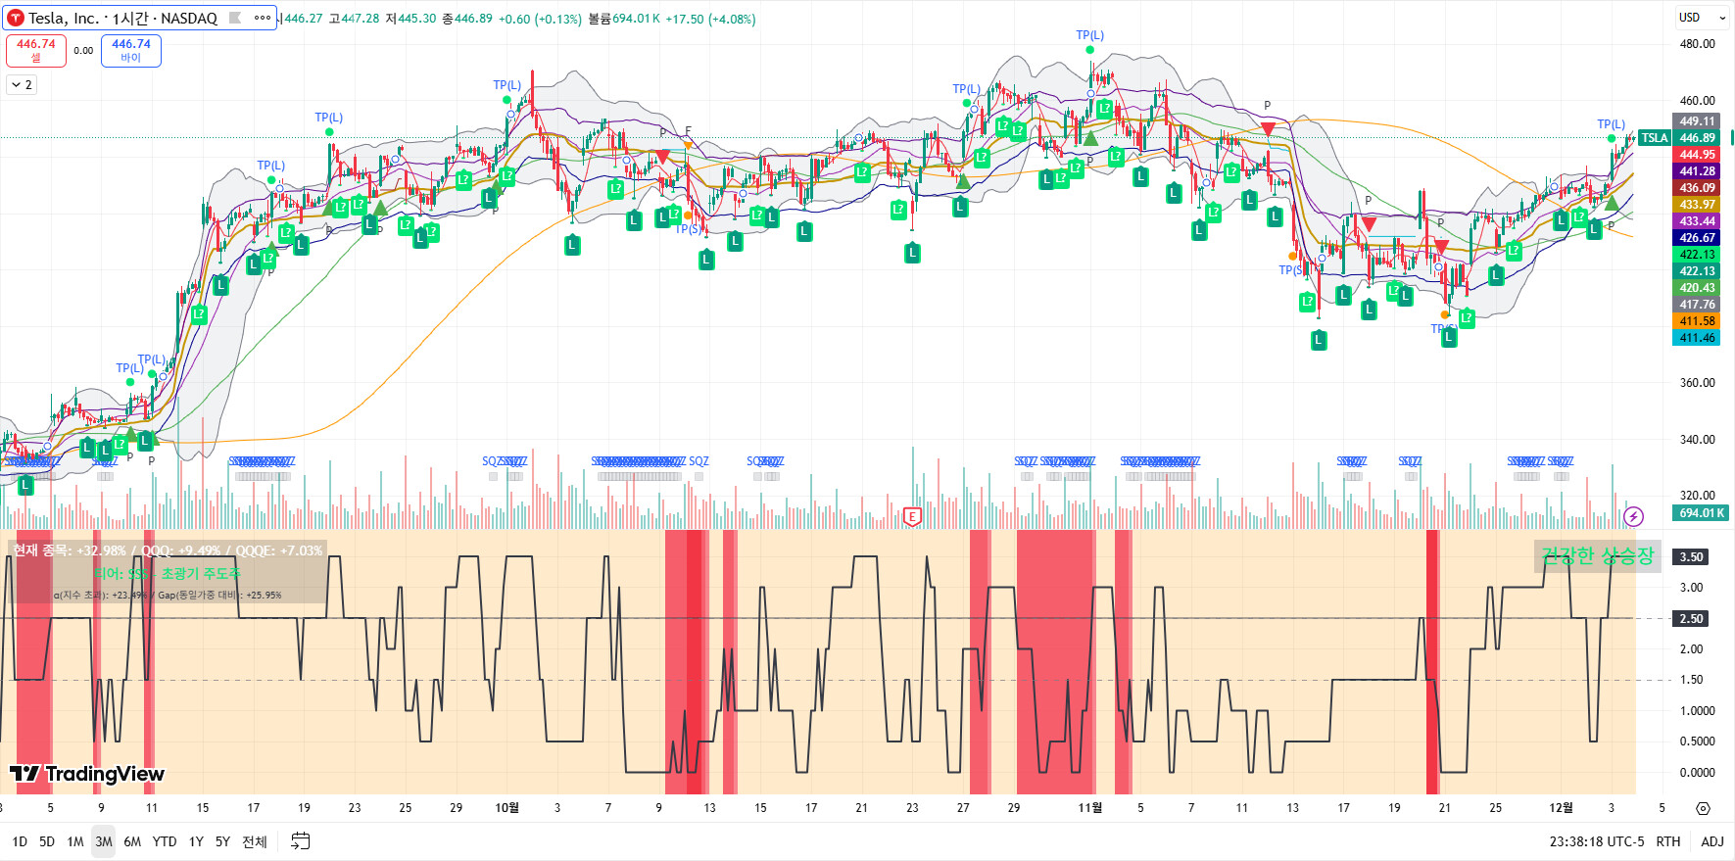Viewport: 1735px width, 861px height.
Task: Click the TSLA price label on the axis
Action: pos(1655,138)
